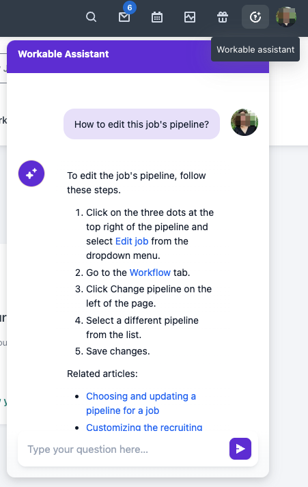Open the 'Workflow' link
The height and width of the screenshot is (487, 308).
click(x=150, y=273)
